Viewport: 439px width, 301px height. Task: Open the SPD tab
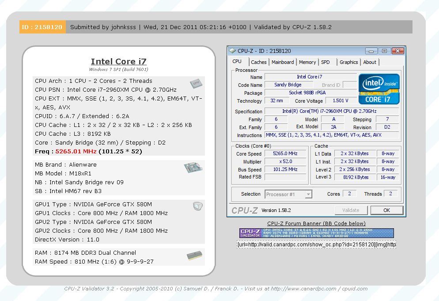click(x=325, y=62)
